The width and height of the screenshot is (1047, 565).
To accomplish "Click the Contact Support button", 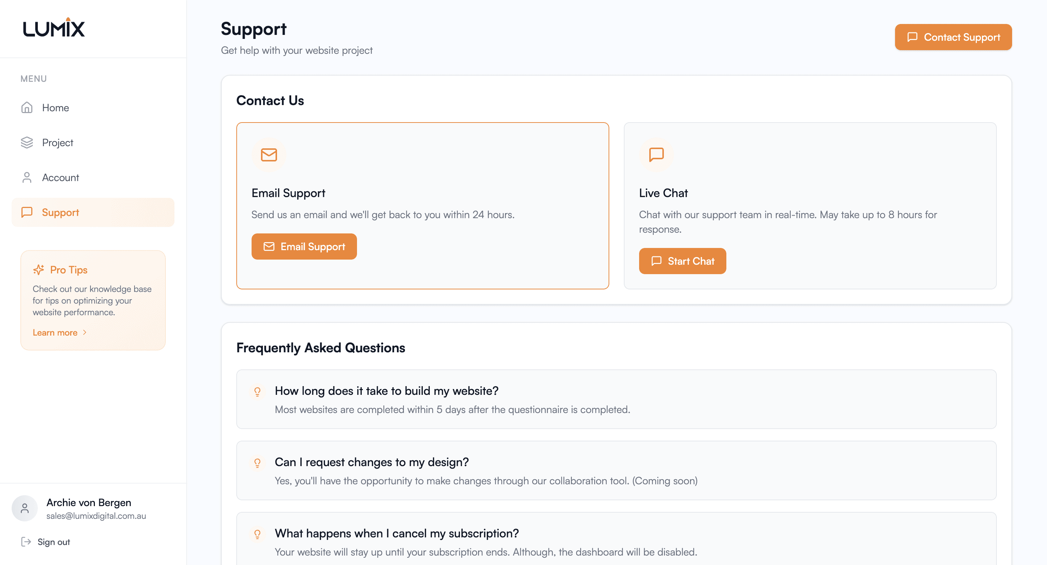I will [953, 37].
